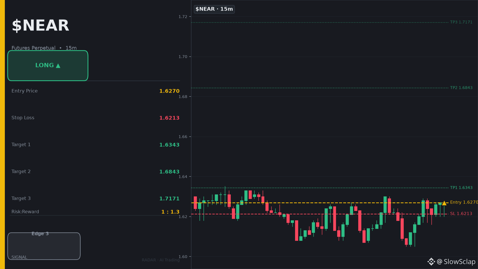Click the 1.62 price axis tick

click(x=183, y=217)
